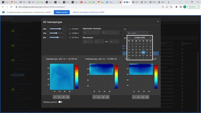Open the share page icon in address bar

point(167,7)
